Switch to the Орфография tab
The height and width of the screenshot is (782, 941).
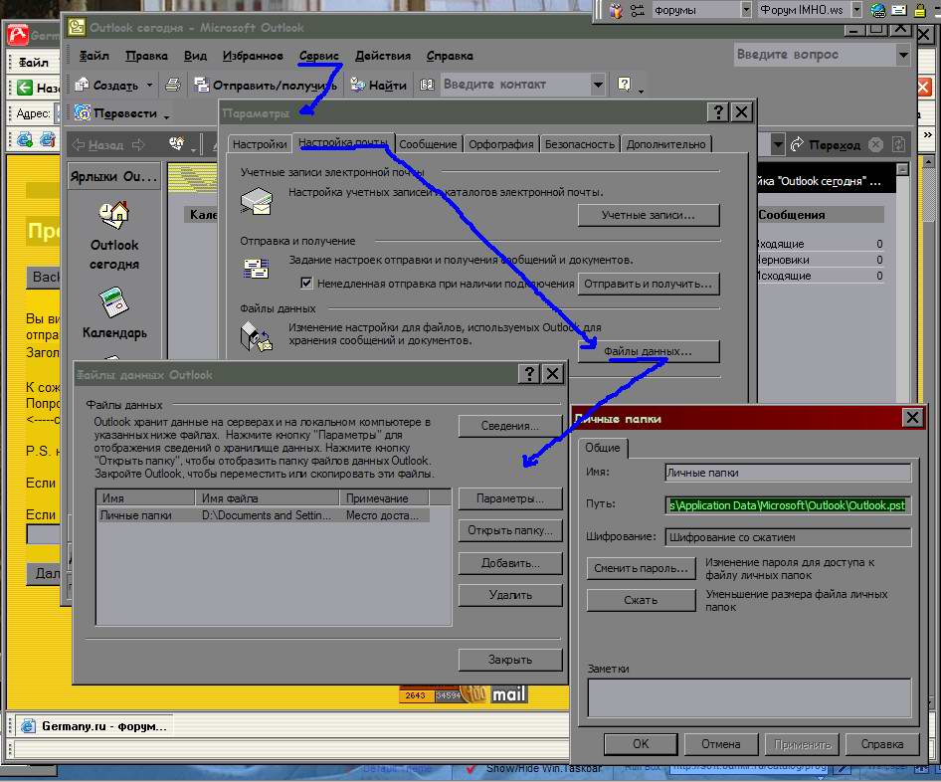501,144
